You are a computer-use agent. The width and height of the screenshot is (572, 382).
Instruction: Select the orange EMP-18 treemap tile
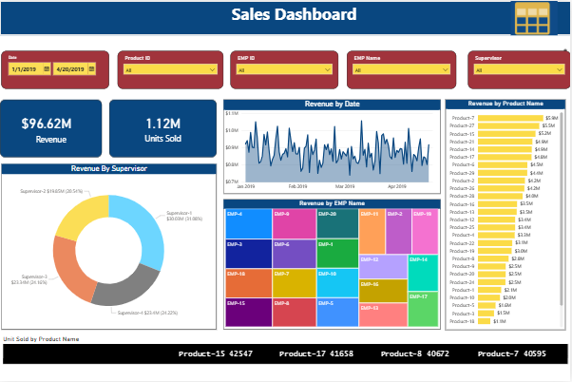tap(248, 283)
